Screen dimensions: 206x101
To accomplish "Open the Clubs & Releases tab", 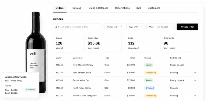I will (99, 8).
